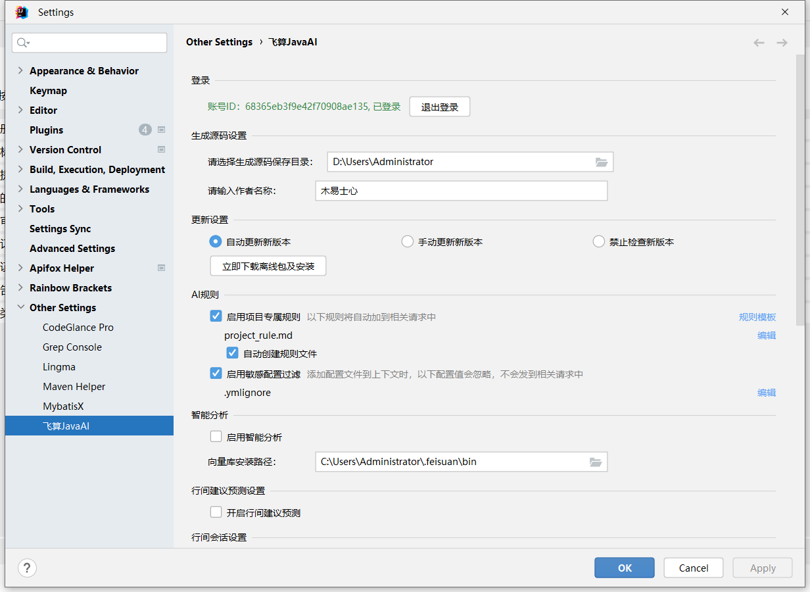Viewport: 810px width, 592px height.
Task: Click the source code directory path field
Action: click(x=470, y=162)
